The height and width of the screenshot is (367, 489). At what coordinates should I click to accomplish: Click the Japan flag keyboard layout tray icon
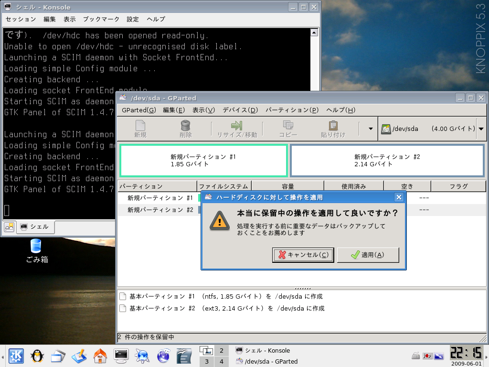pos(427,356)
